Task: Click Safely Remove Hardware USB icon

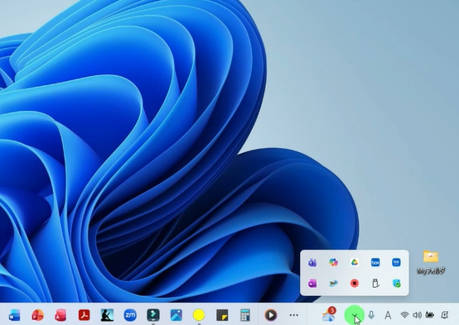Action: (375, 283)
